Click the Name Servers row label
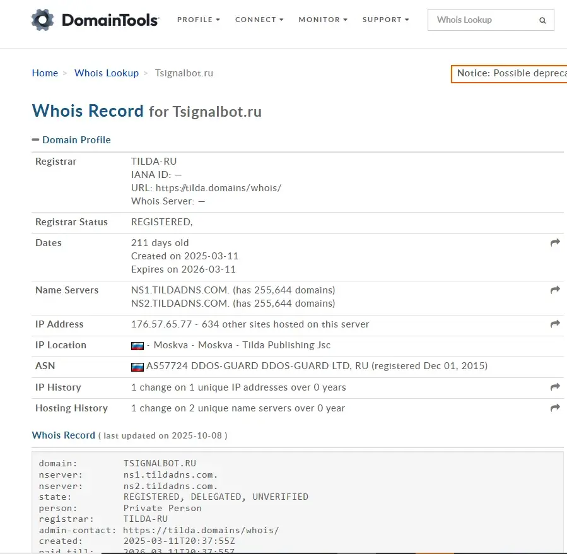The width and height of the screenshot is (567, 554). (x=67, y=290)
